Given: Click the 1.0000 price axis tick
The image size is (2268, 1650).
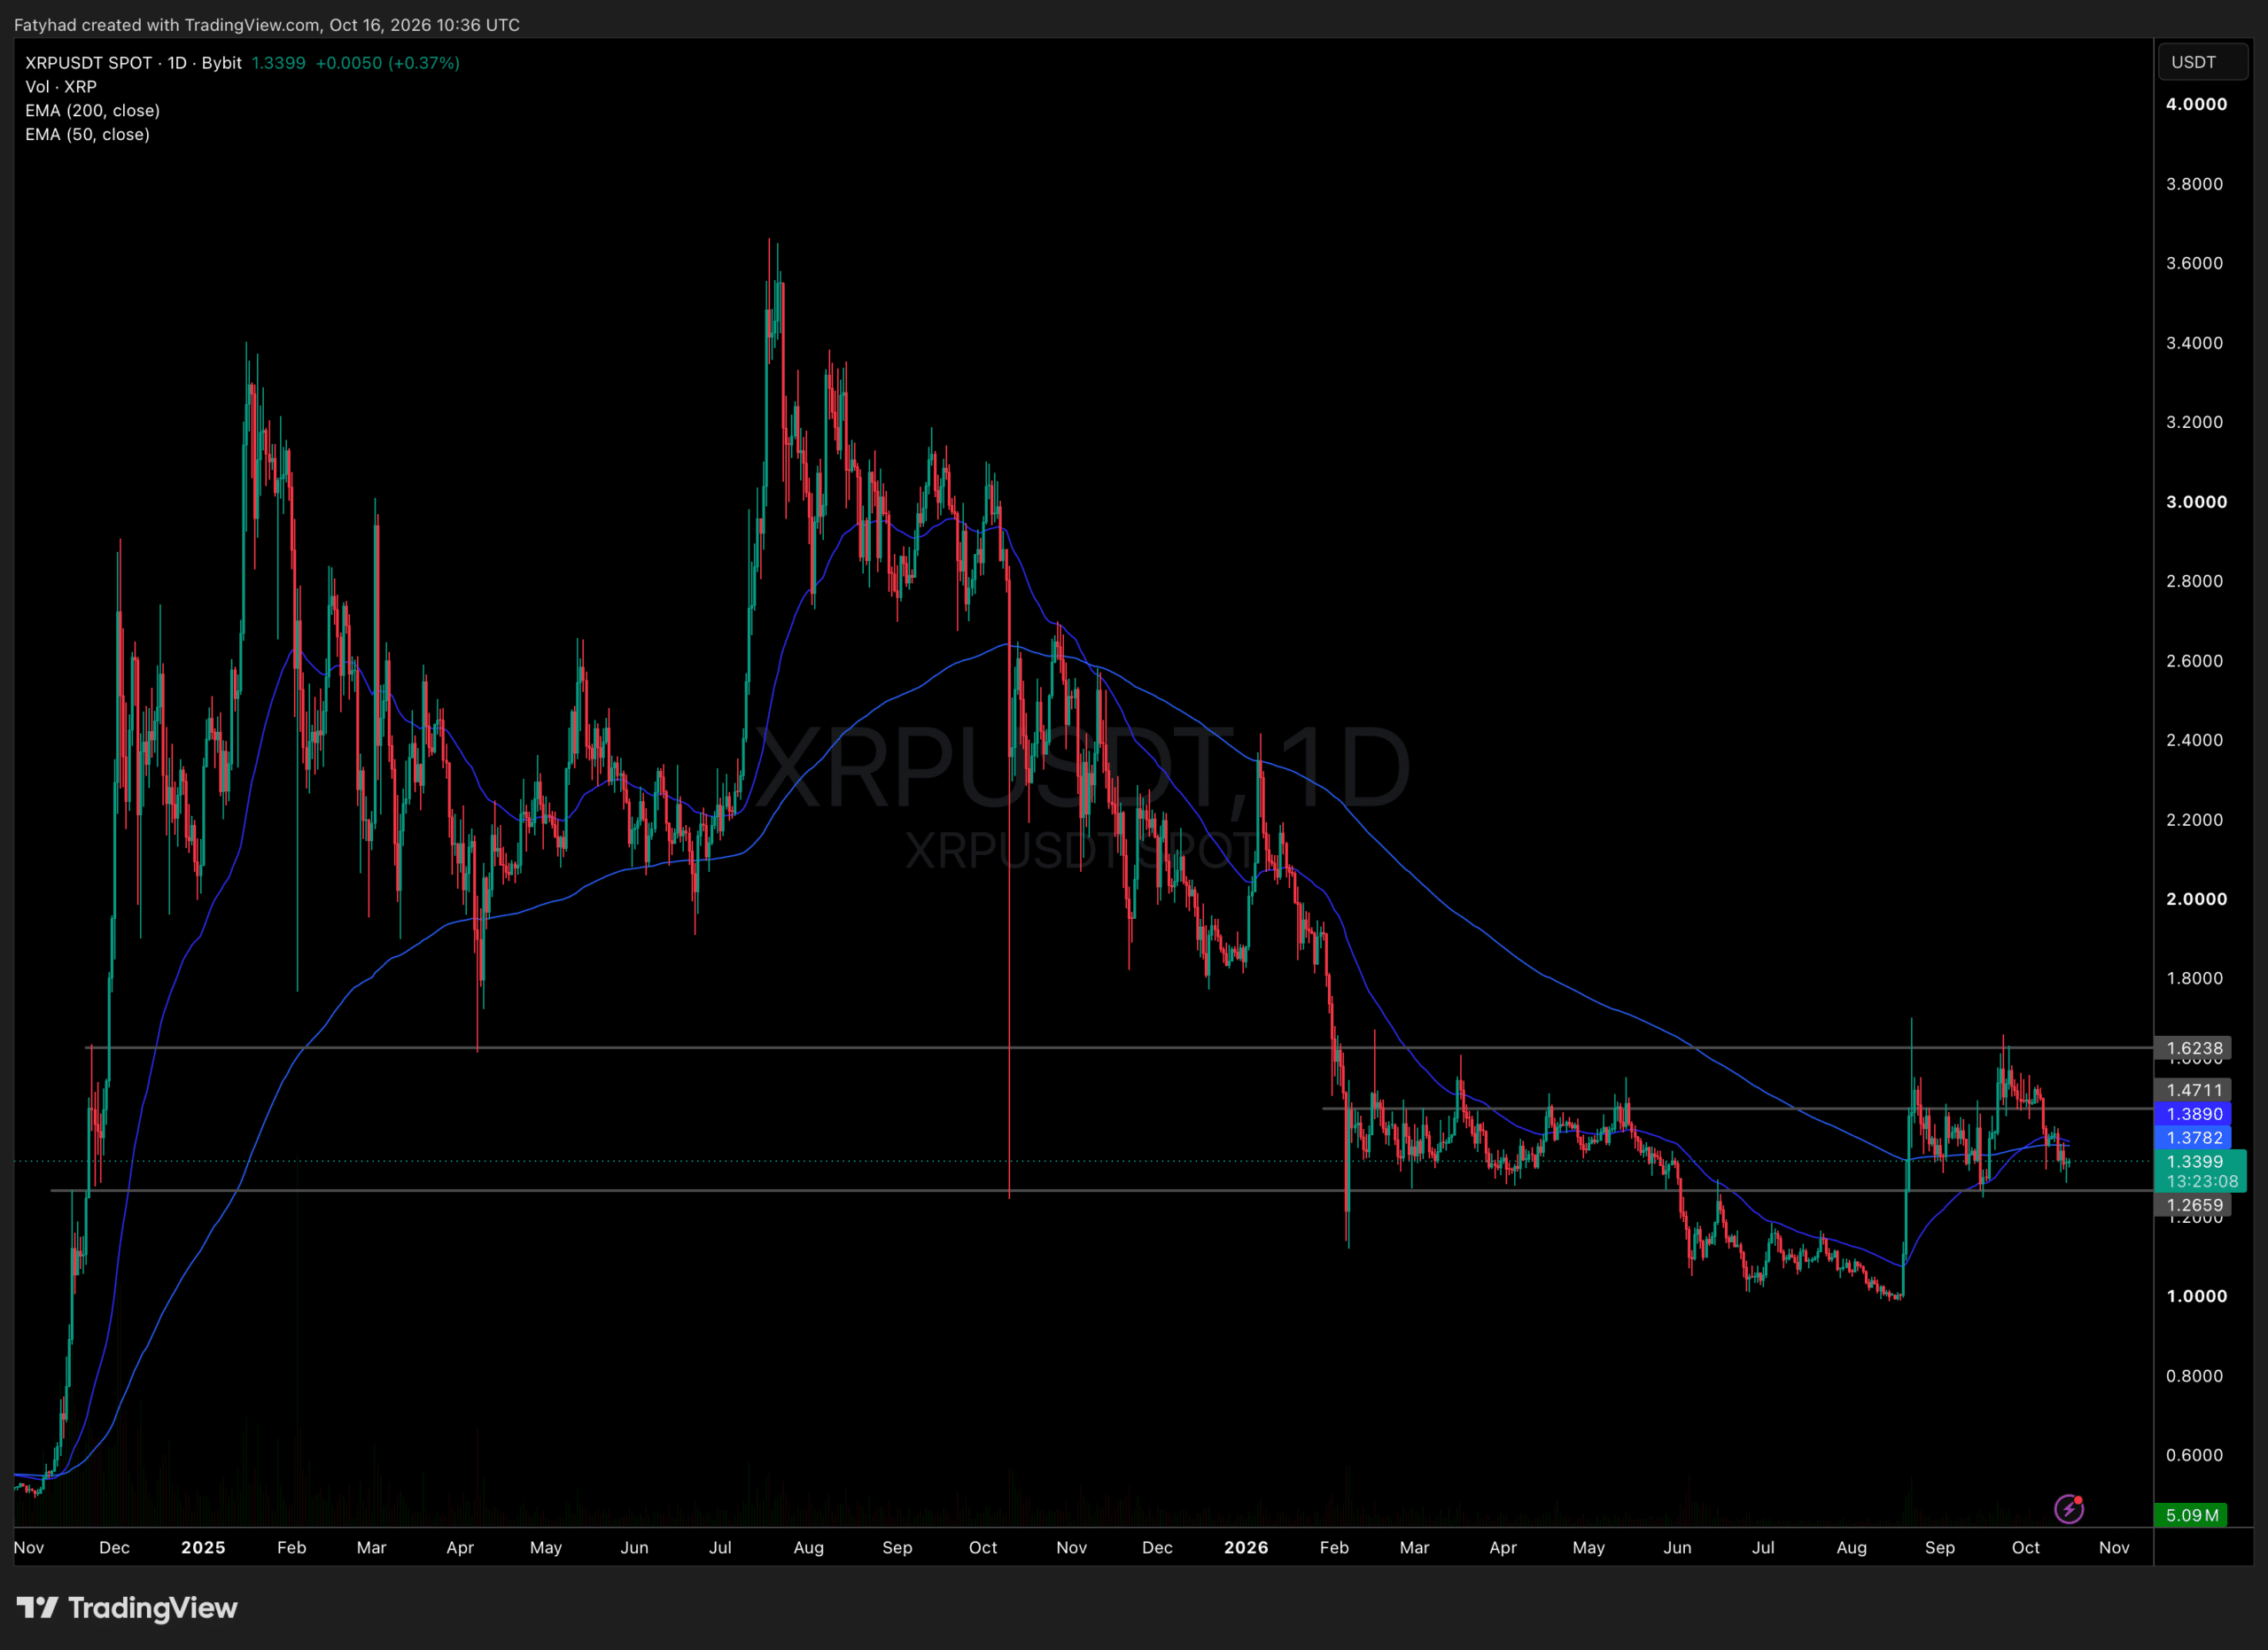Looking at the screenshot, I should (2196, 1296).
